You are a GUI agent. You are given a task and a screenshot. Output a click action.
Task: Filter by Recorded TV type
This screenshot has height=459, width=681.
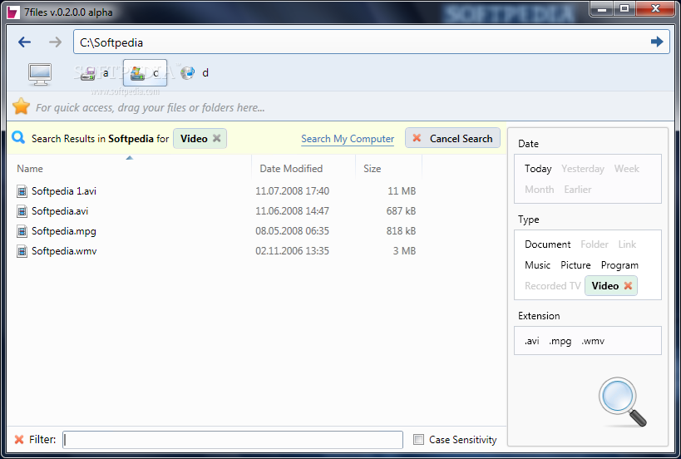coord(552,286)
